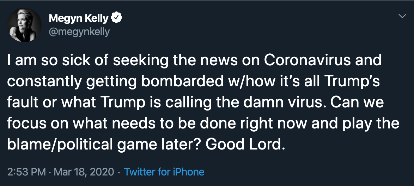Click the Twitter for iPhone source link
Image resolution: width=414 pixels, height=186 pixels.
tap(164, 172)
